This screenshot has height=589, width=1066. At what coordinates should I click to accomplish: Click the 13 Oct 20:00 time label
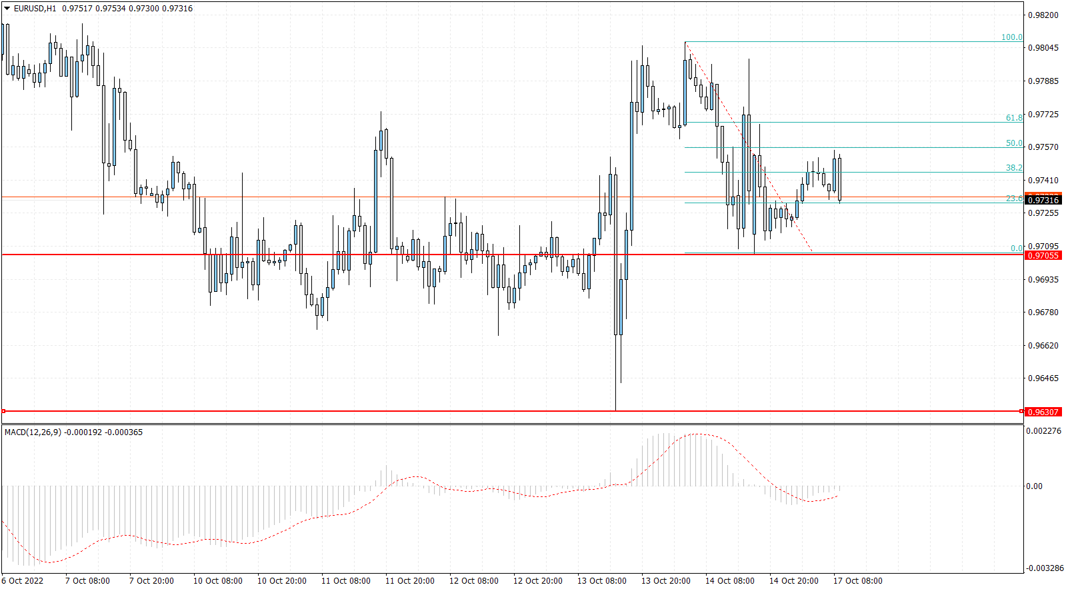[x=666, y=581]
